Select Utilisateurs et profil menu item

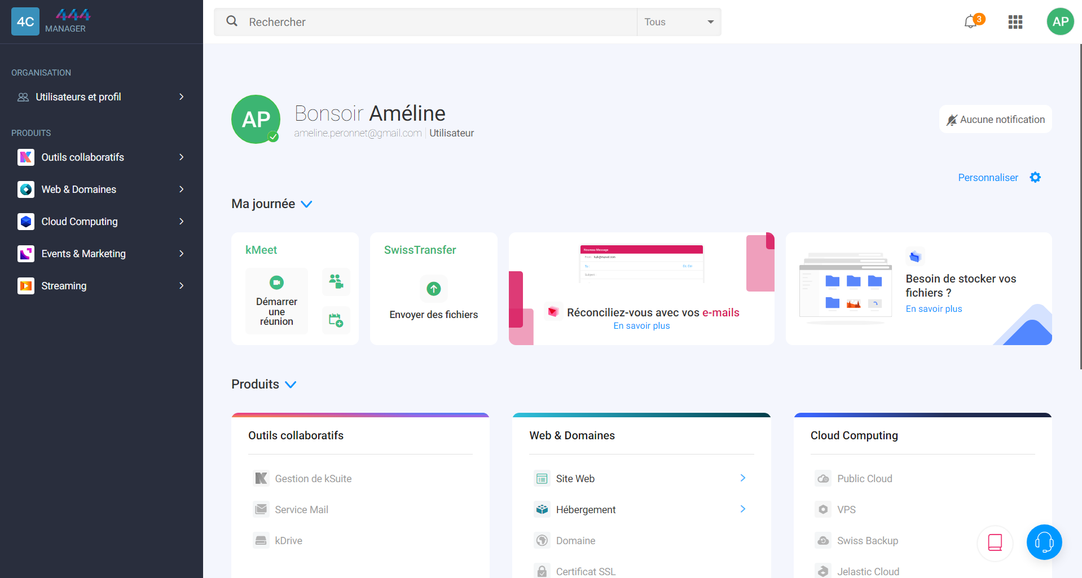point(102,97)
